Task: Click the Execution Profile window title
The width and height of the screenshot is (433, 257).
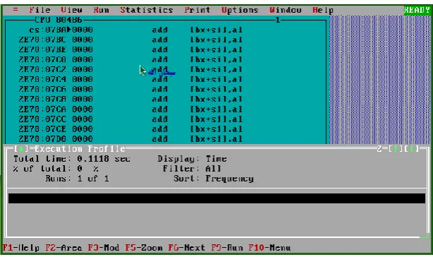Action: click(80, 149)
